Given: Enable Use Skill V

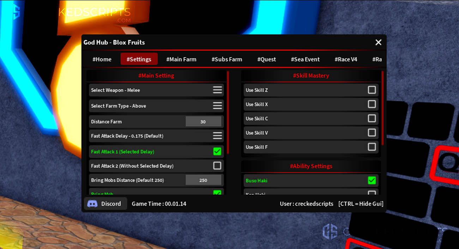Looking at the screenshot, I should [x=372, y=133].
